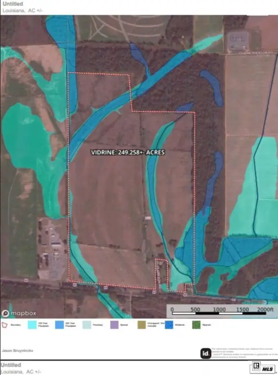The height and width of the screenshot is (375, 278).
Task: Click the Untitled title at page bottom
Action: pyautogui.click(x=11, y=365)
